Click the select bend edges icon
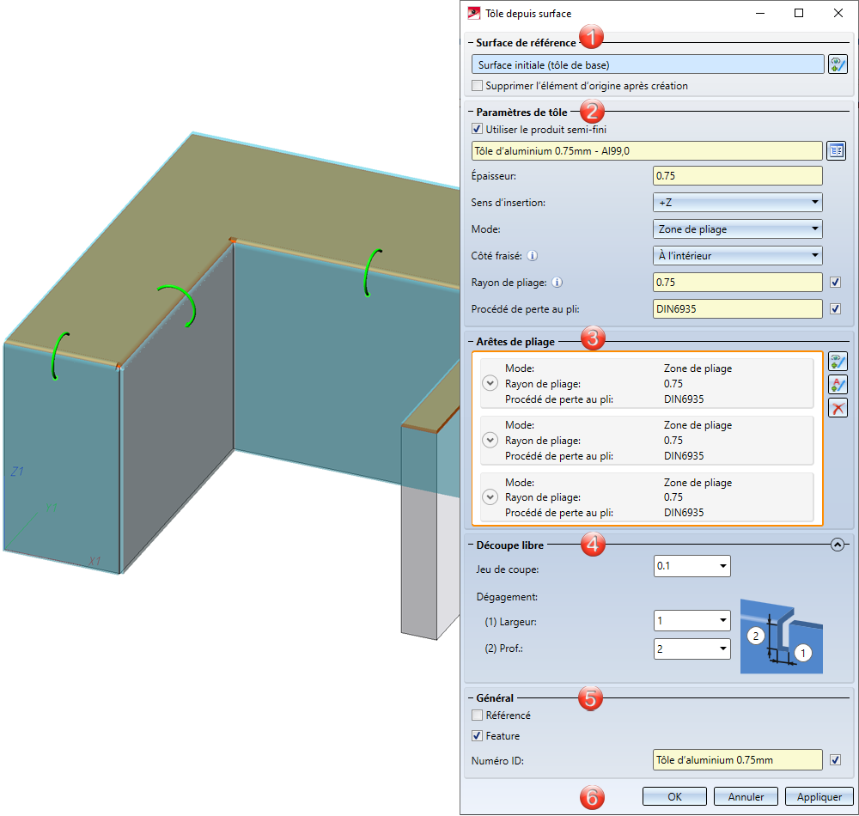Viewport: 859px width, 816px height. [838, 362]
